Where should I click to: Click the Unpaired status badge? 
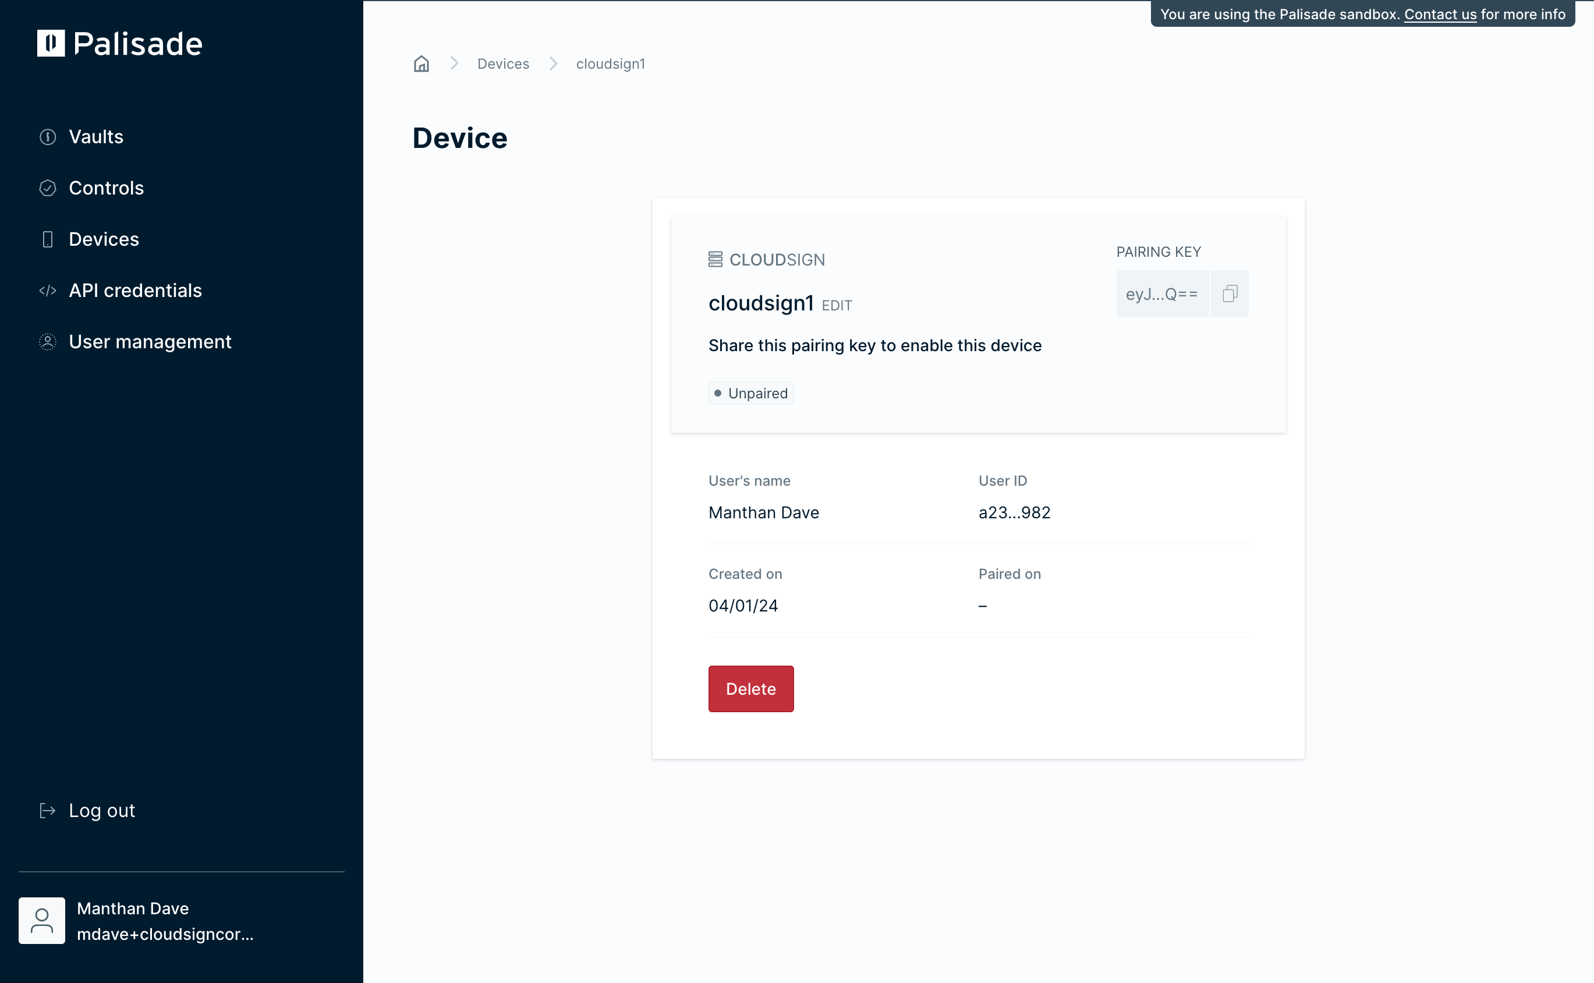click(x=750, y=393)
